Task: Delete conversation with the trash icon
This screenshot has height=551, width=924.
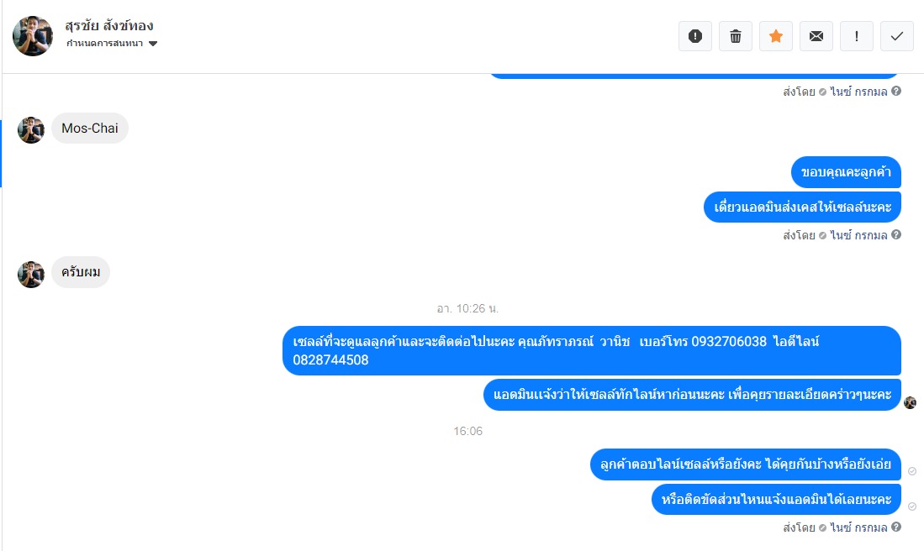Action: click(x=736, y=36)
